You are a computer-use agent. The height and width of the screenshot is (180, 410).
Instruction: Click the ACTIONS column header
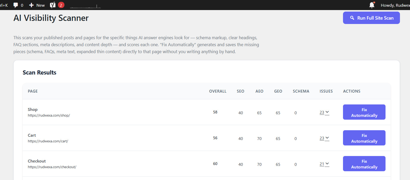[352, 91]
